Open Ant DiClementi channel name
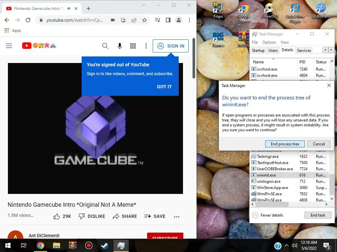Screen dimensions: 337x252 click(x=44, y=236)
